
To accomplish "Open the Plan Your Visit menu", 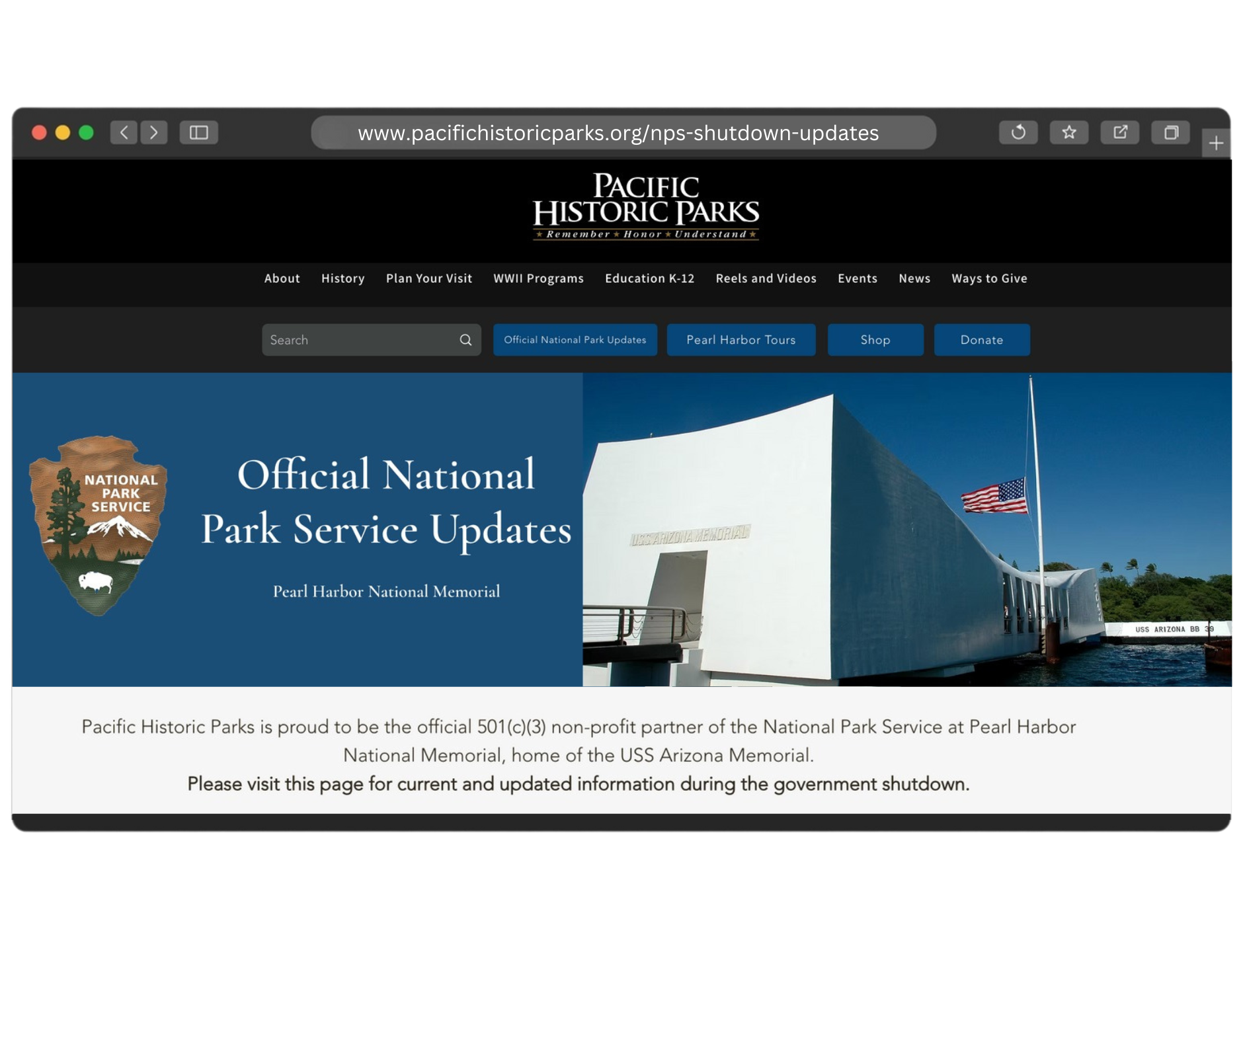I will [429, 278].
